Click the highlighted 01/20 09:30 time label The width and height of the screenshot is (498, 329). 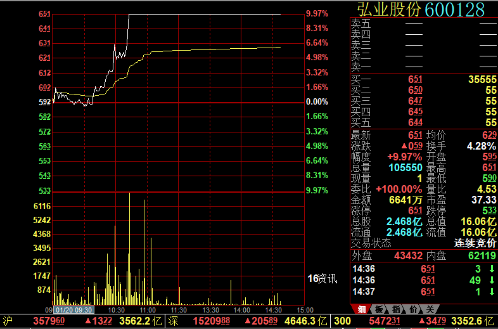(x=73, y=310)
